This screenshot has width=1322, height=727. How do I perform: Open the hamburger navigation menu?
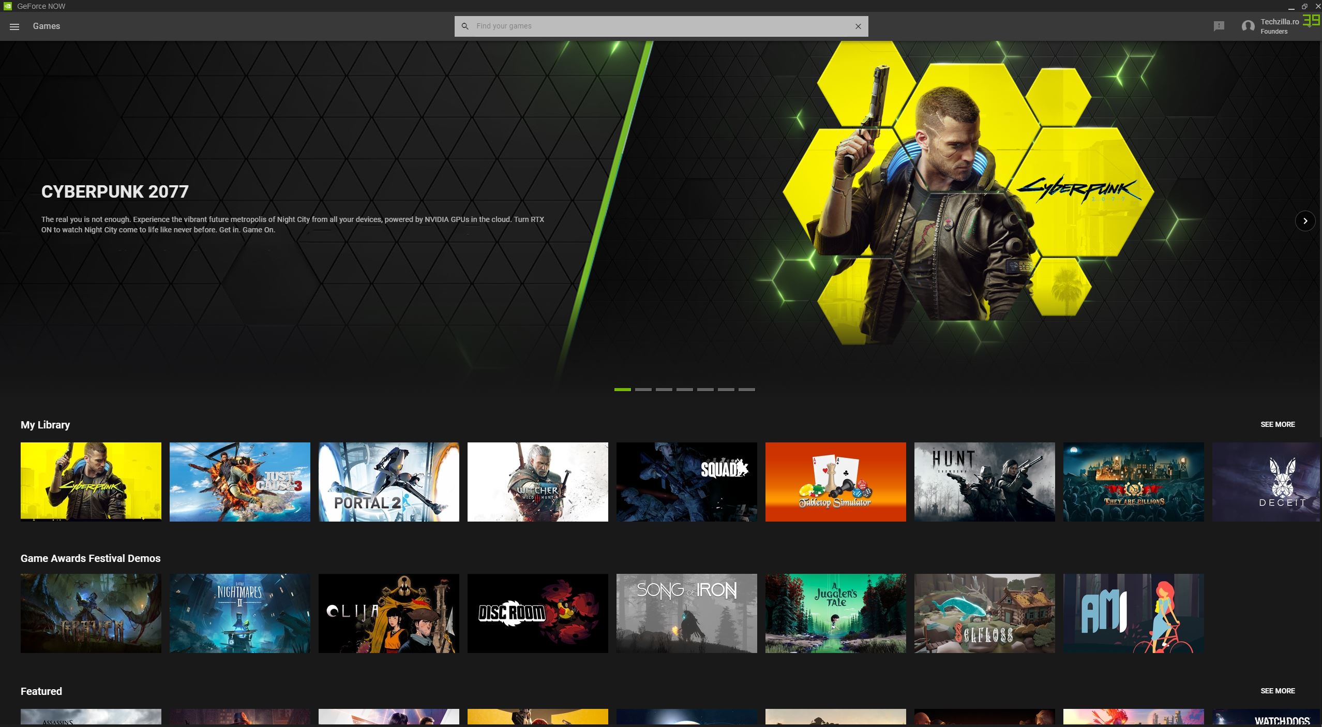(14, 26)
